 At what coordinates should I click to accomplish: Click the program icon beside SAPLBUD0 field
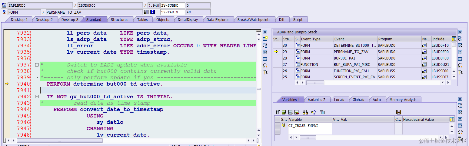point(4,5)
